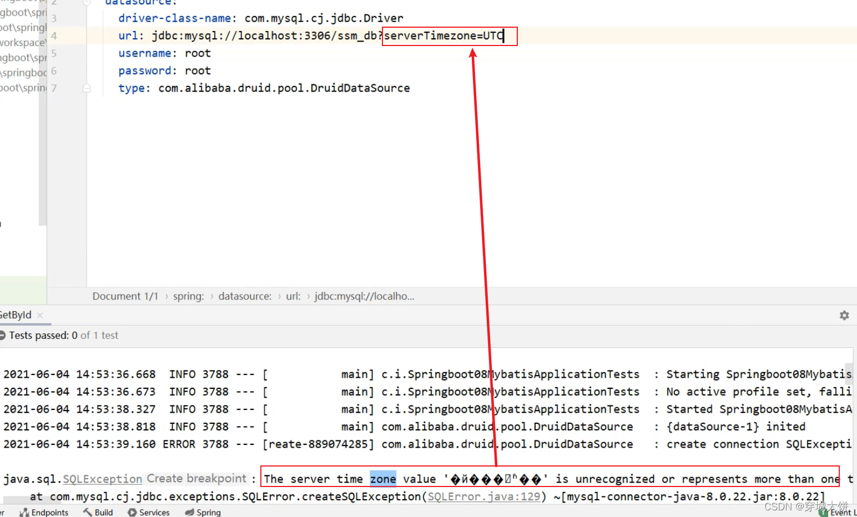
Task: Open the Build tool window
Action: pos(98,512)
